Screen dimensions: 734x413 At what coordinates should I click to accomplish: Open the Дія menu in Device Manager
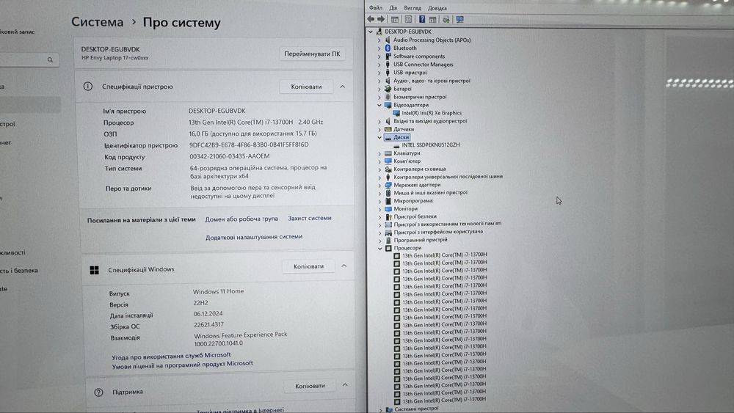393,8
